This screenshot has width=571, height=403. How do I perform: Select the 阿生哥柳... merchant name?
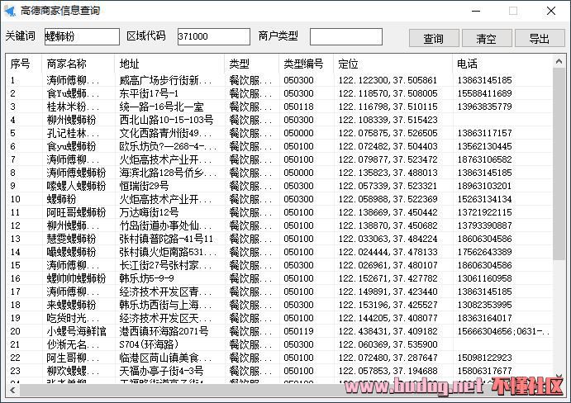[73, 358]
